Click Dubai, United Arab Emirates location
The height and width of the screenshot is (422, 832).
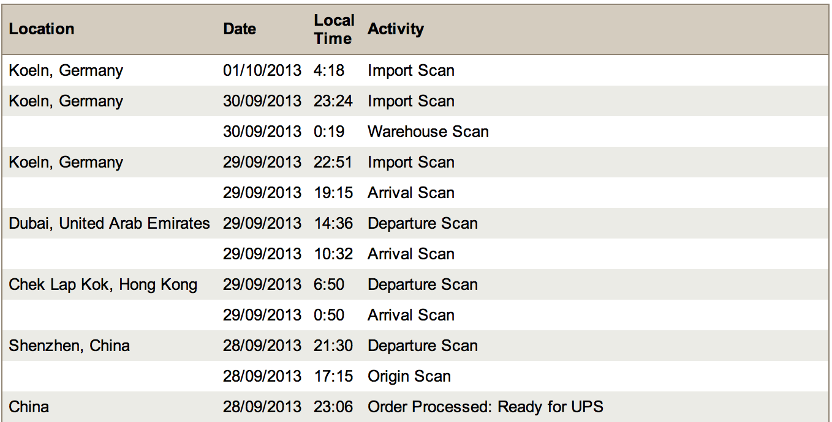coord(110,223)
